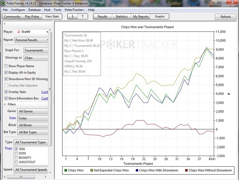239x180 pixels.
Task: Click the Refresh button
Action: click(226, 17)
